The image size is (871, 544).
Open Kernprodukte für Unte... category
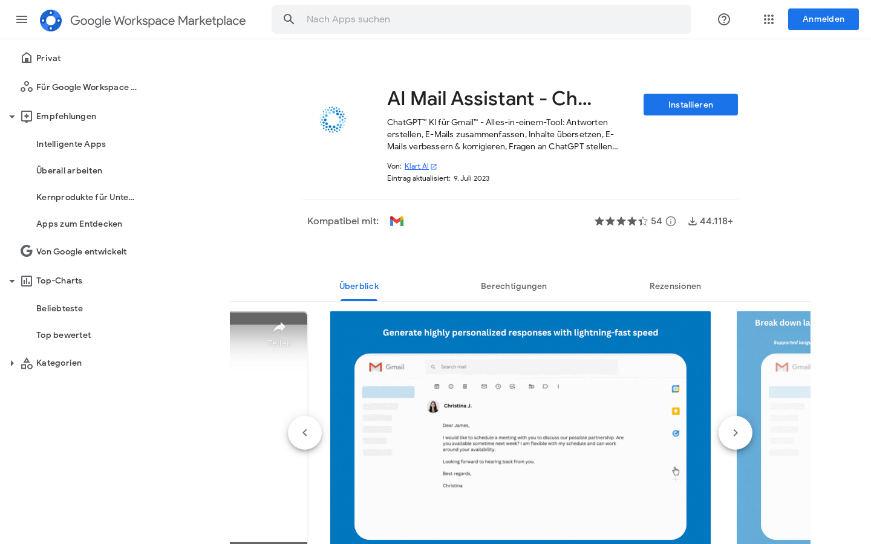[85, 197]
